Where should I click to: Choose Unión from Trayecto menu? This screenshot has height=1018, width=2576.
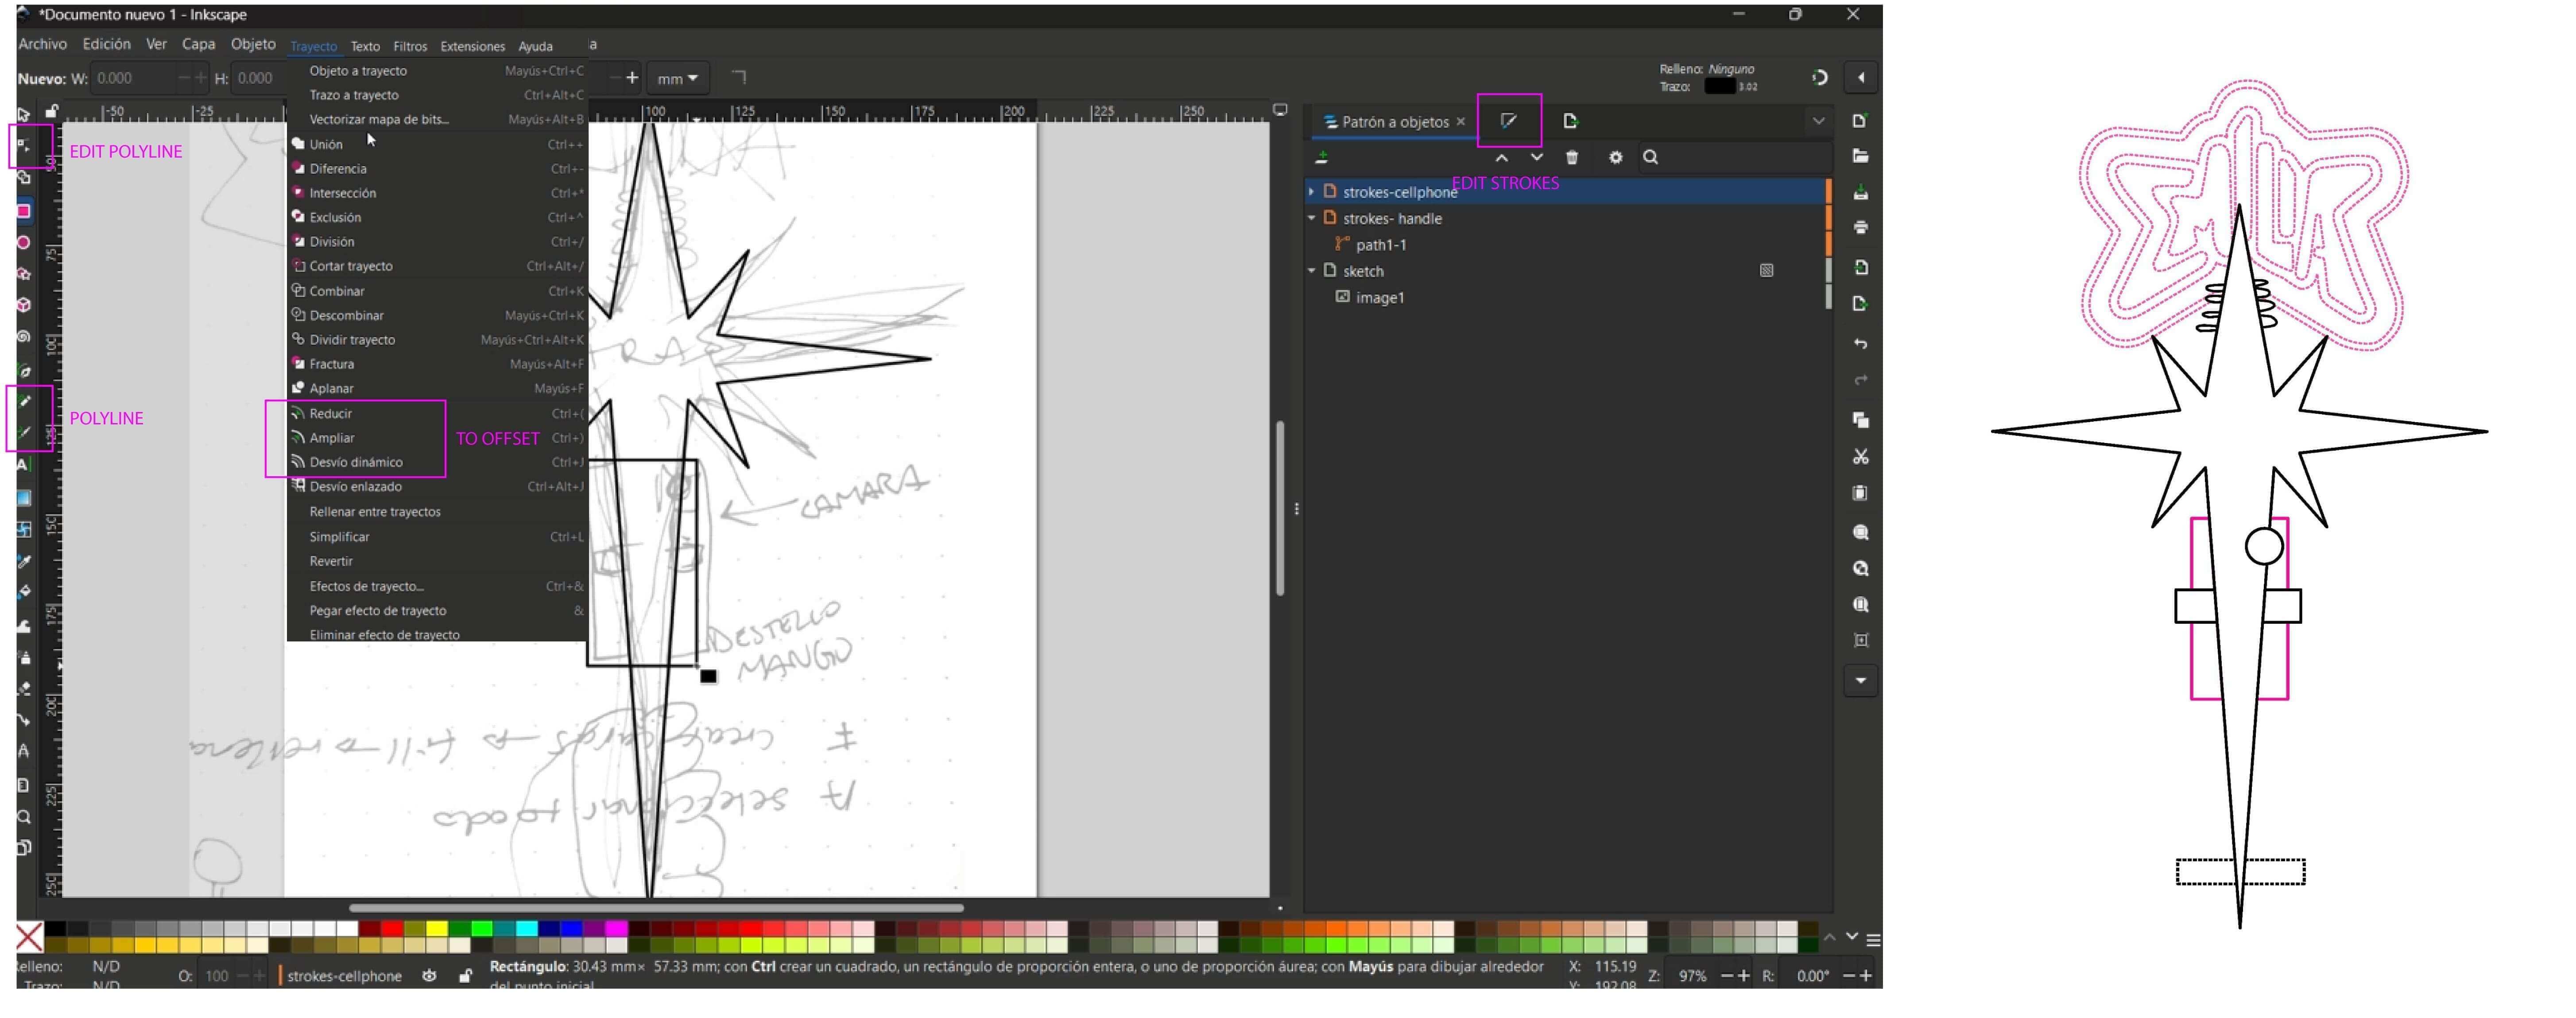point(437,144)
